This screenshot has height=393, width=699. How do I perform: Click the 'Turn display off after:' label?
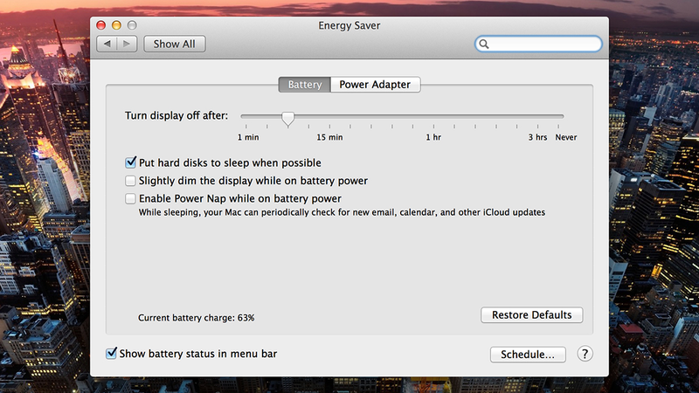click(x=176, y=115)
